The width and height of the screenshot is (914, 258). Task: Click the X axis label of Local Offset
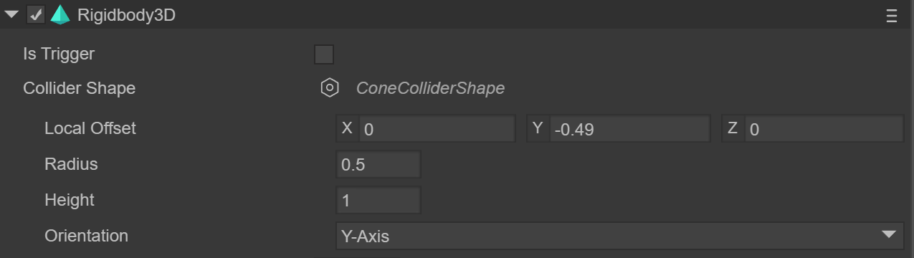click(x=347, y=128)
